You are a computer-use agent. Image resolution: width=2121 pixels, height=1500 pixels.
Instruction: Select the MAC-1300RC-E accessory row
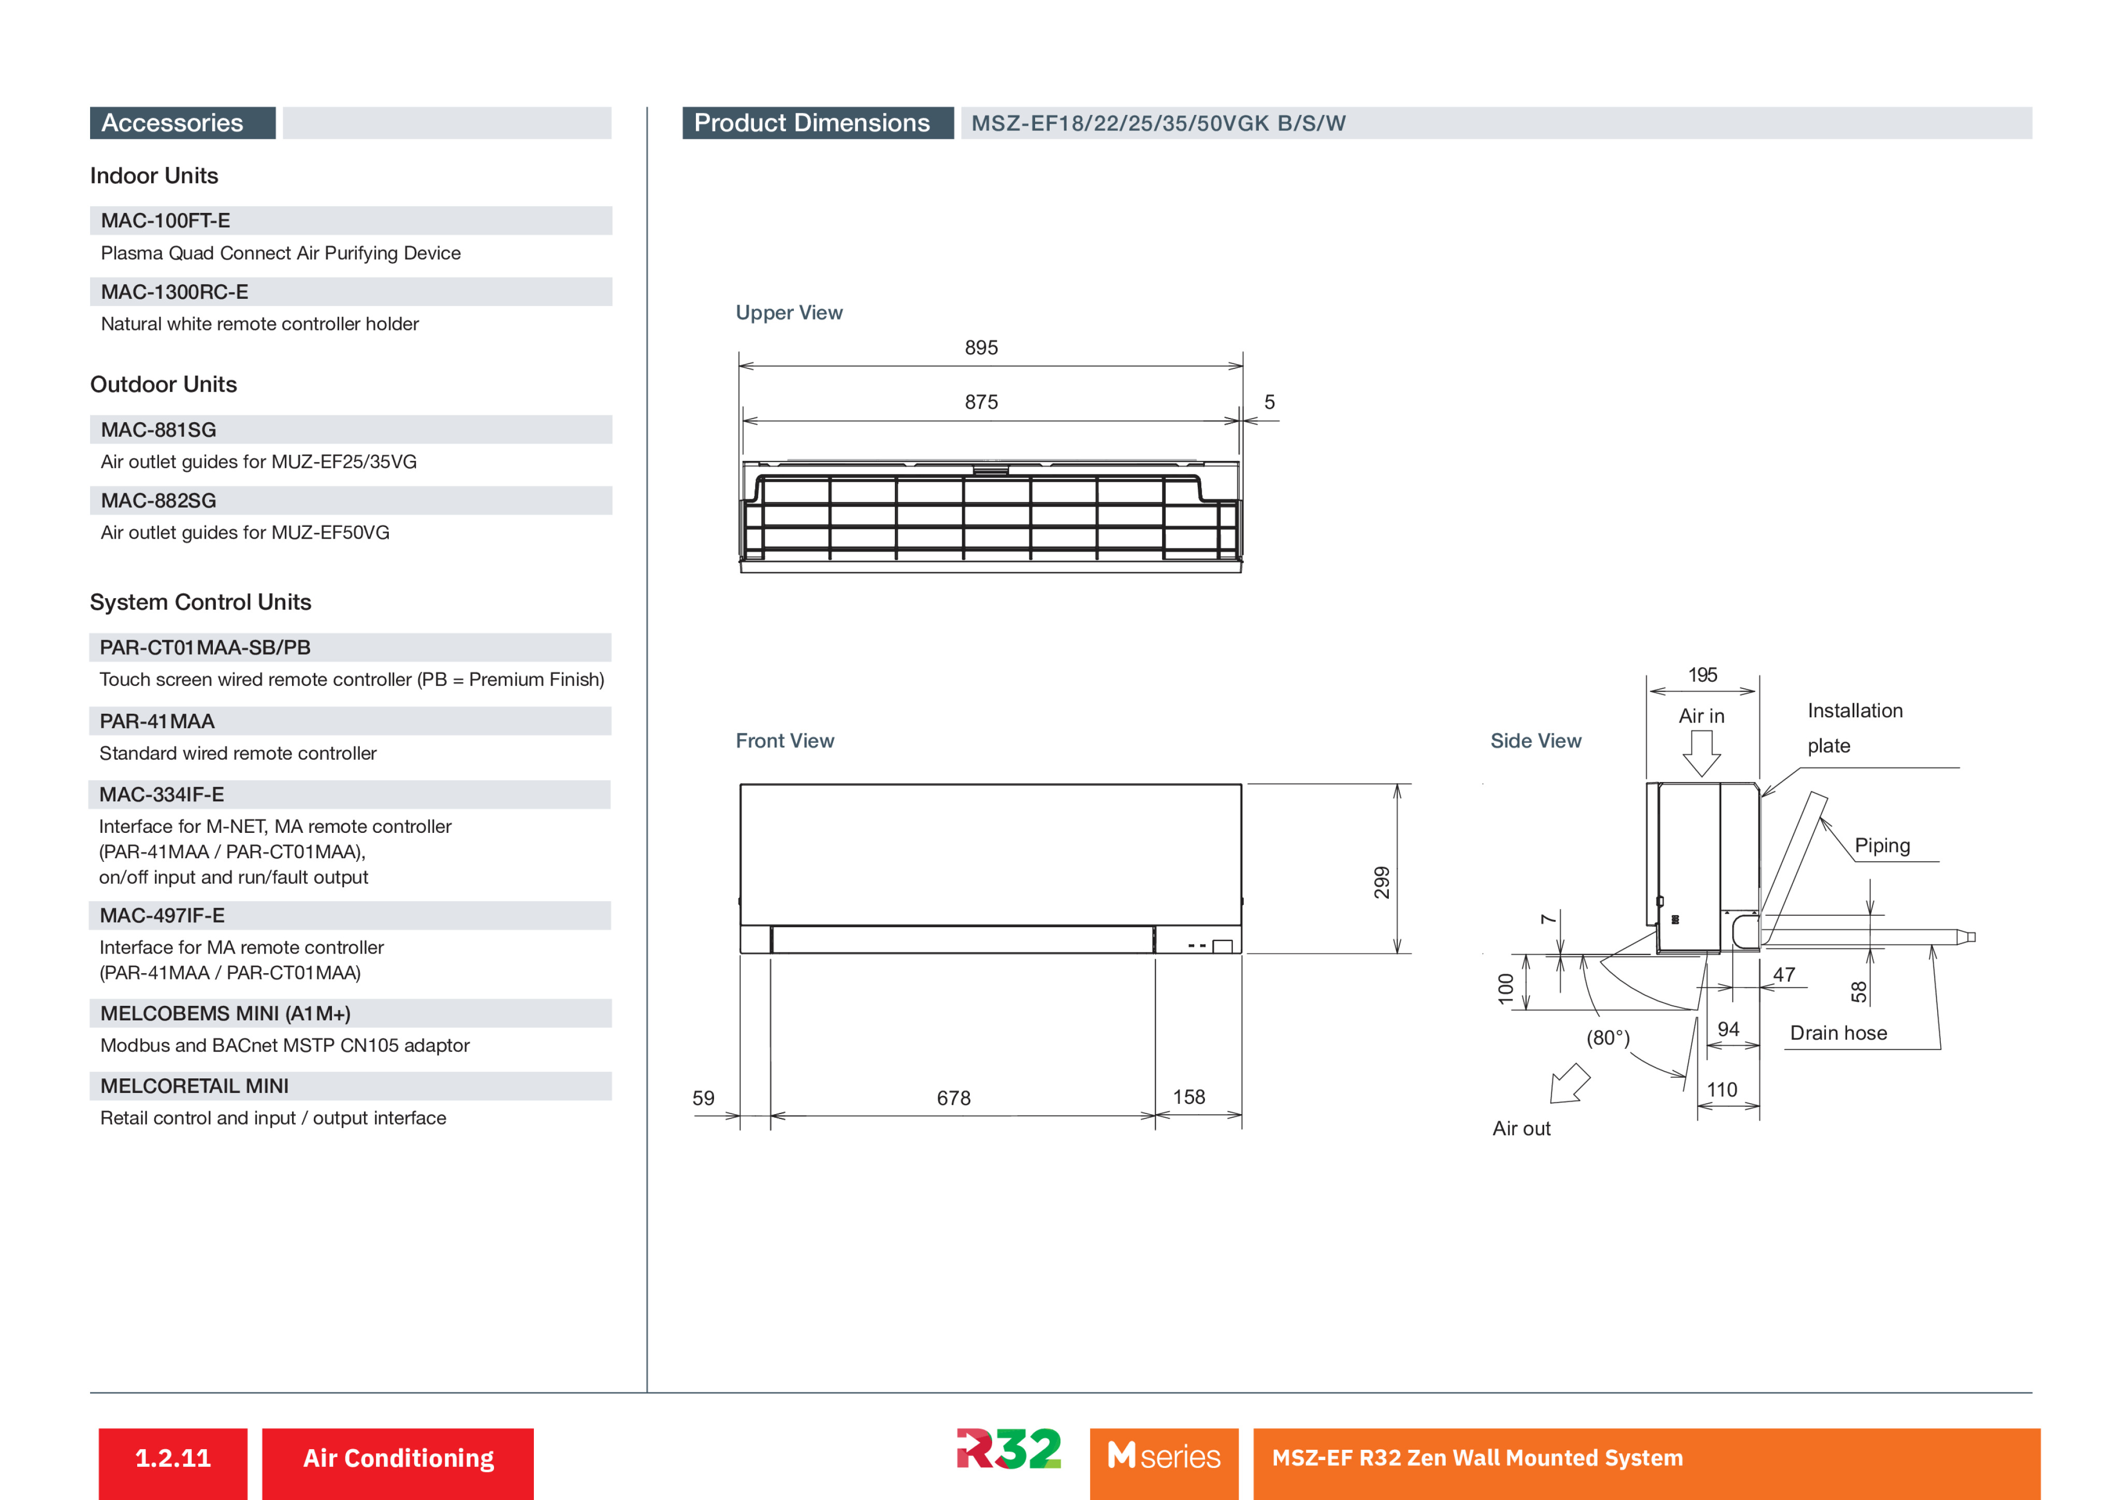[x=350, y=291]
